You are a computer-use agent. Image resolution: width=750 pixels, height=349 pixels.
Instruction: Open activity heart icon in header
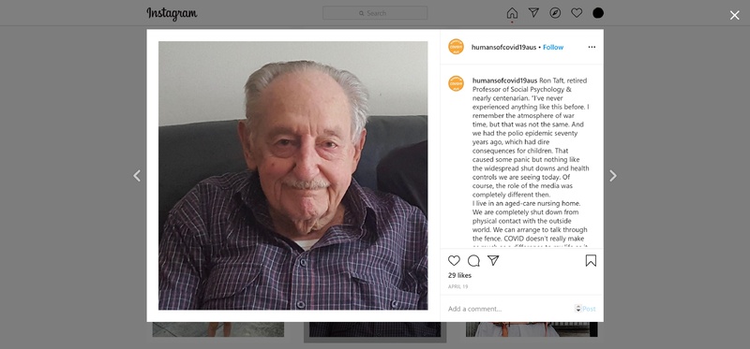tap(577, 13)
